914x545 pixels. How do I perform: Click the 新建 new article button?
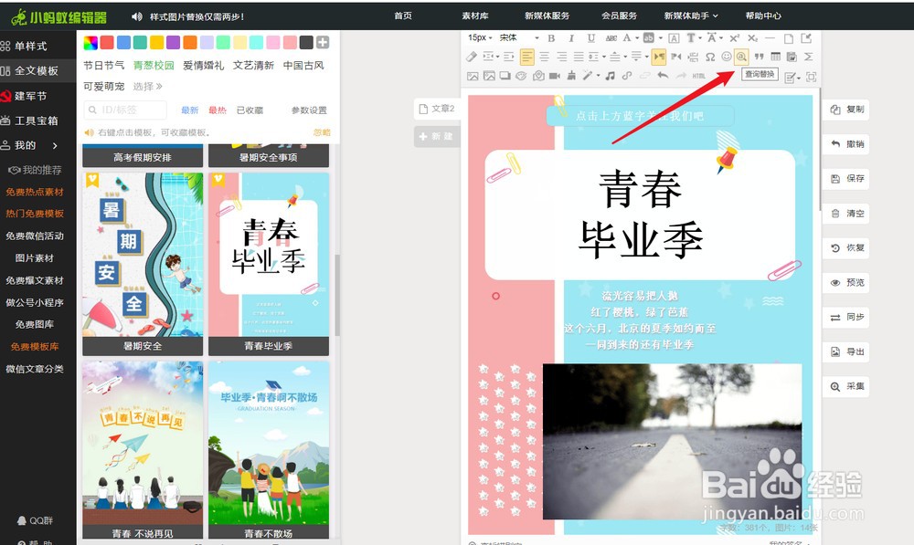click(437, 136)
